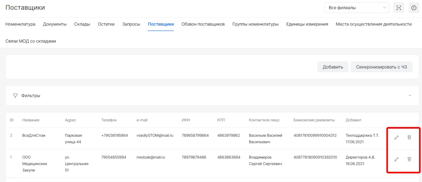Viewport: 422px width, 182px height.
Task: Open the Все филиалы dropdown
Action: point(356,8)
